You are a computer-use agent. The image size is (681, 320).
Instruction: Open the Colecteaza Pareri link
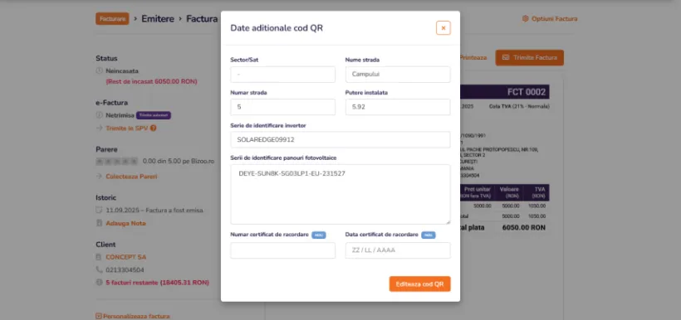(131, 177)
